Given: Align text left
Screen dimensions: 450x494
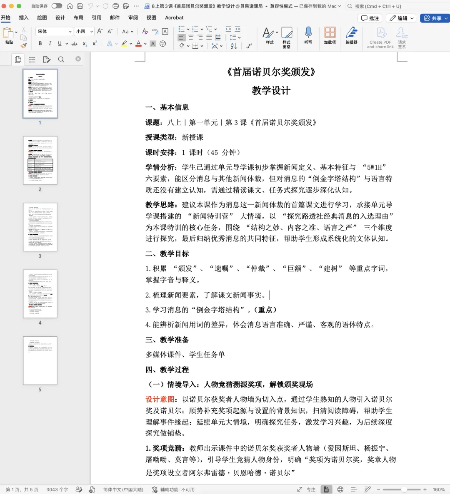Looking at the screenshot, I should coord(182,37).
